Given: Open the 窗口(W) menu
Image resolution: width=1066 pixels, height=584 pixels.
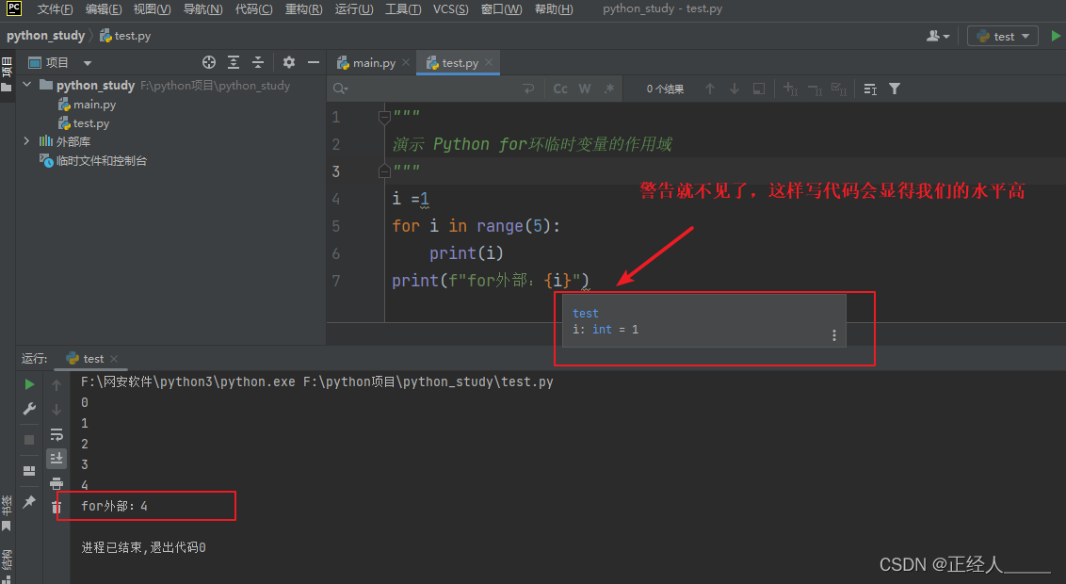Looking at the screenshot, I should (502, 9).
